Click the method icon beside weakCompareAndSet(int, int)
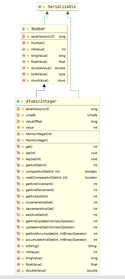This screenshot has width=125, height=279. point(18,177)
